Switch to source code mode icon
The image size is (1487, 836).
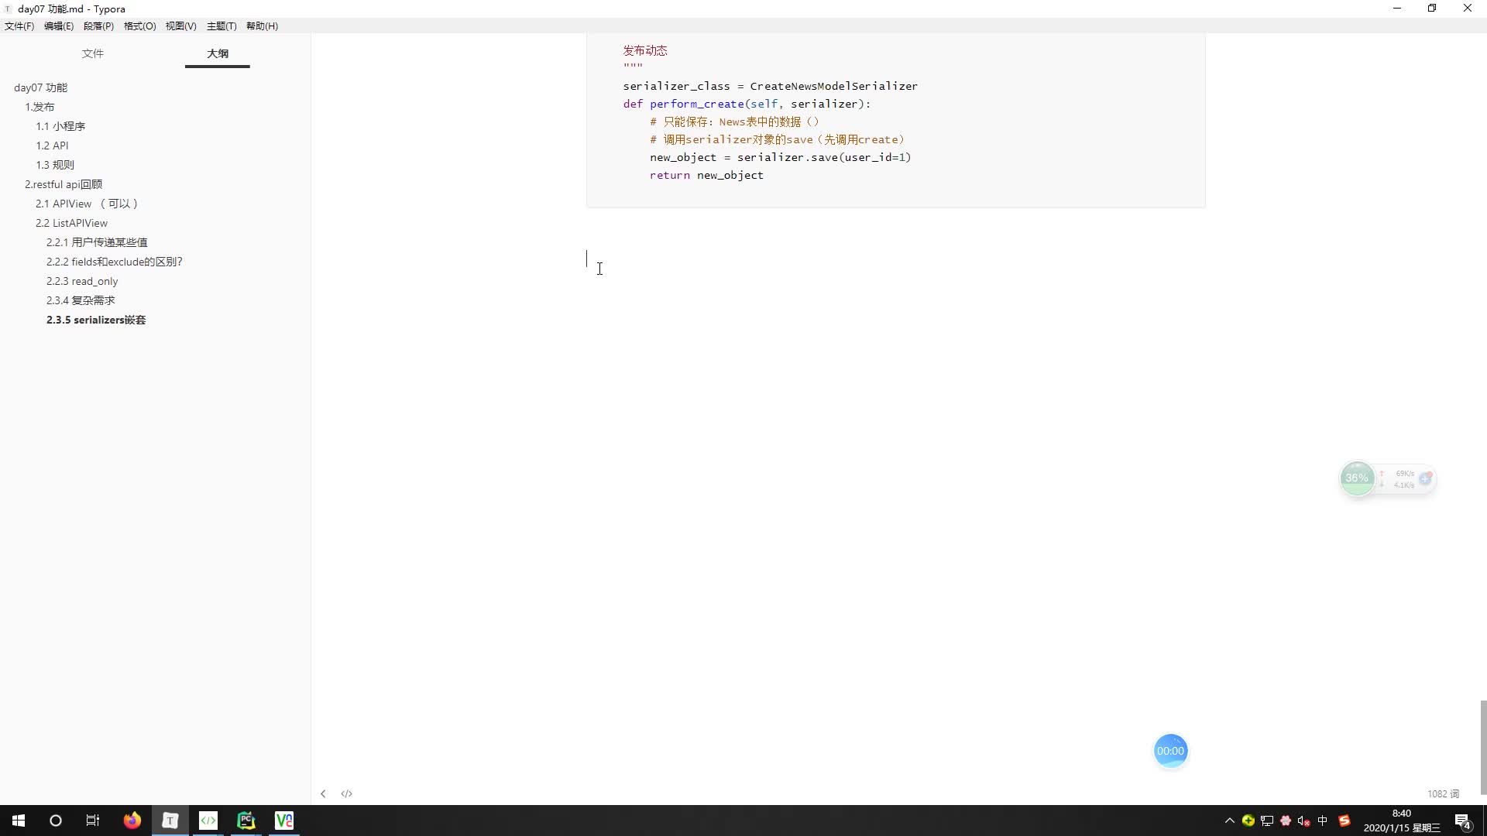[x=346, y=793]
